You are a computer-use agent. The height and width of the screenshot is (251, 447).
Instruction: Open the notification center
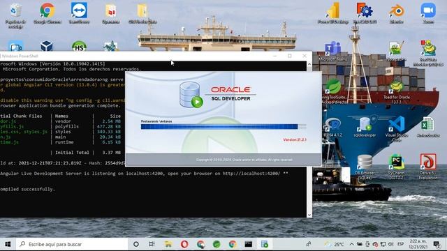coord(437,244)
